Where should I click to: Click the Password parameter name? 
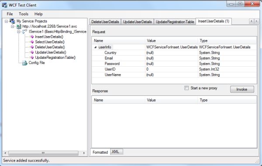click(112, 64)
